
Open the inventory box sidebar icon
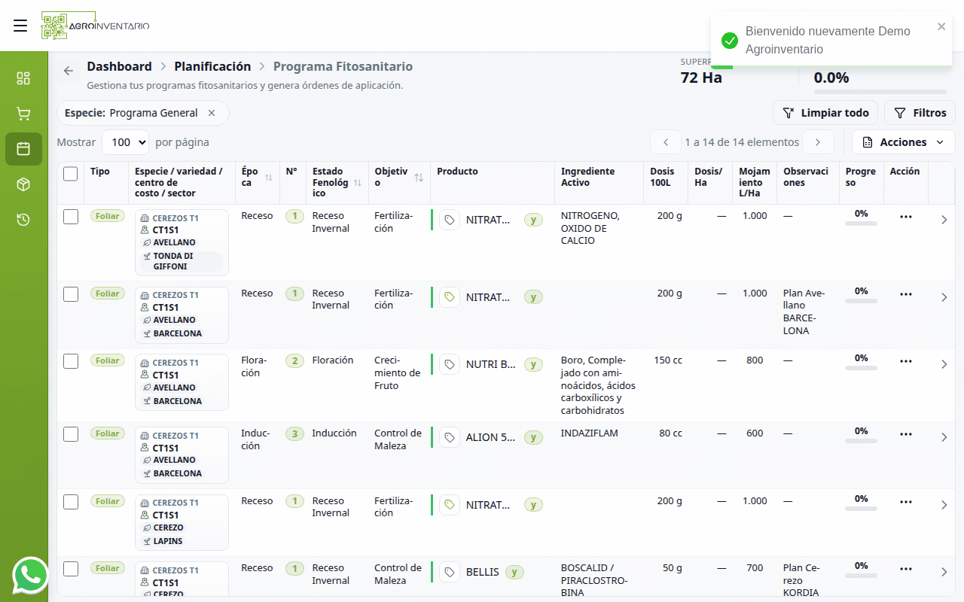(x=23, y=184)
